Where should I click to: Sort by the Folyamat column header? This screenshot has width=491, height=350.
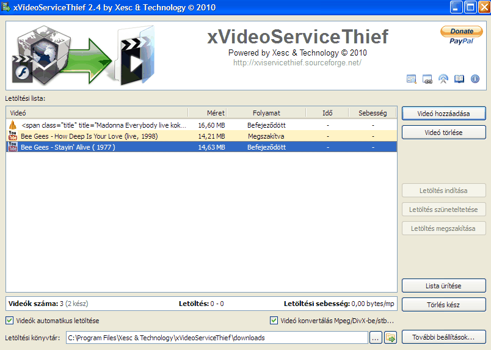(266, 113)
